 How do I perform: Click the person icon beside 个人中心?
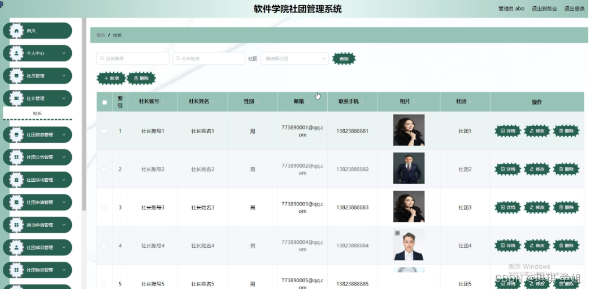(16, 54)
